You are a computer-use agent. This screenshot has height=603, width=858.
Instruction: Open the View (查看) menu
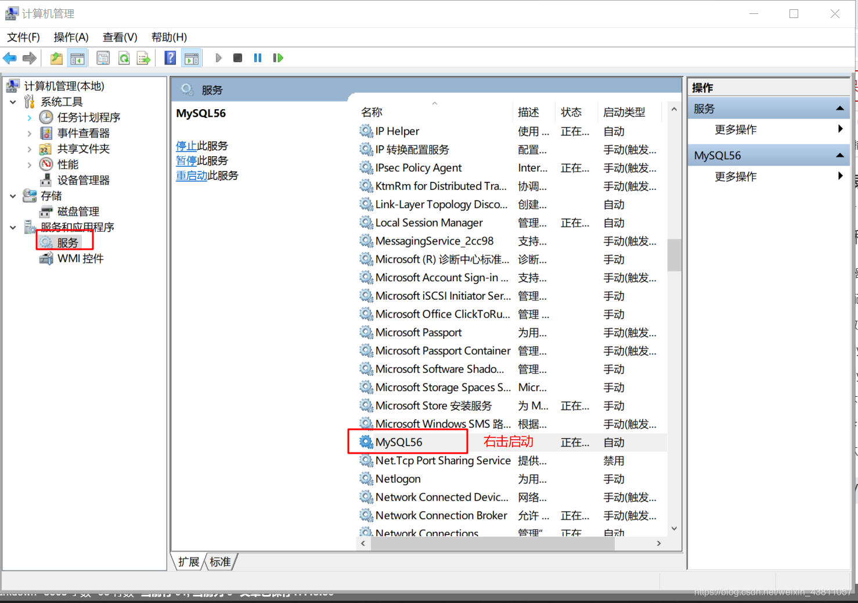(120, 37)
